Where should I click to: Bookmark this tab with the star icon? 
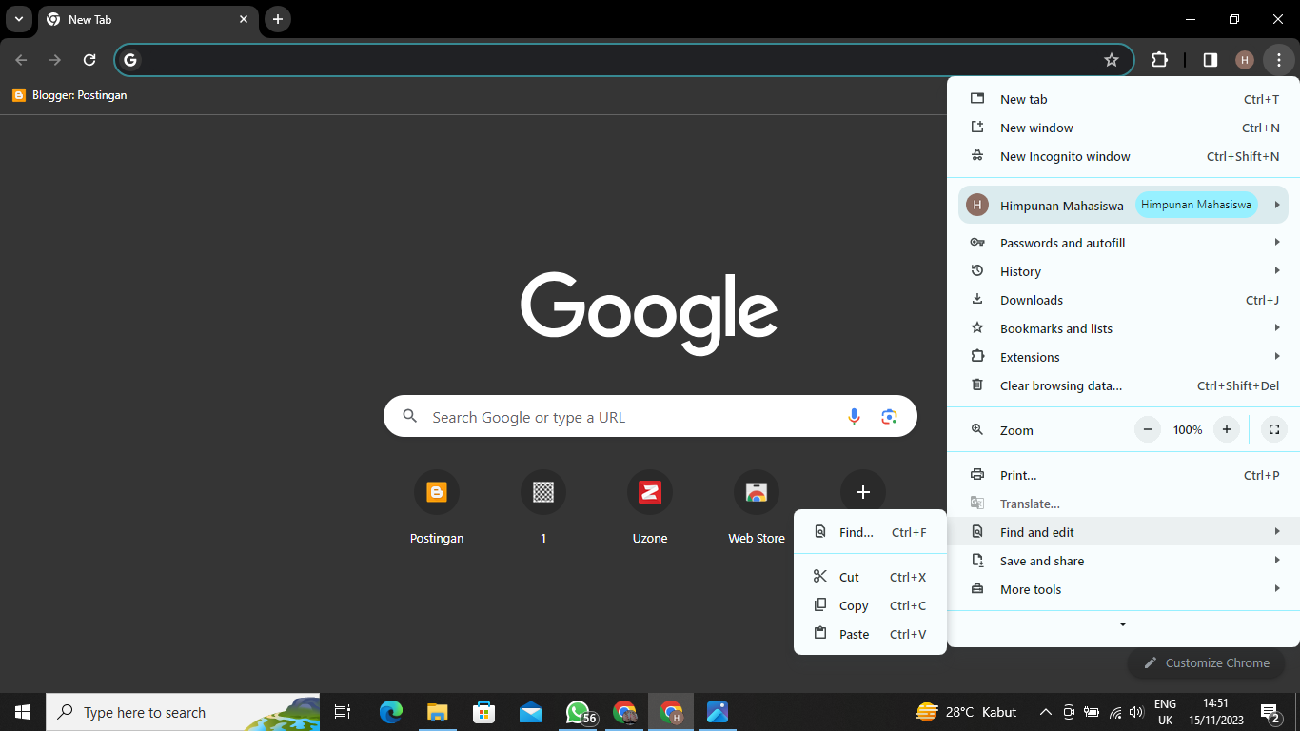pos(1111,60)
